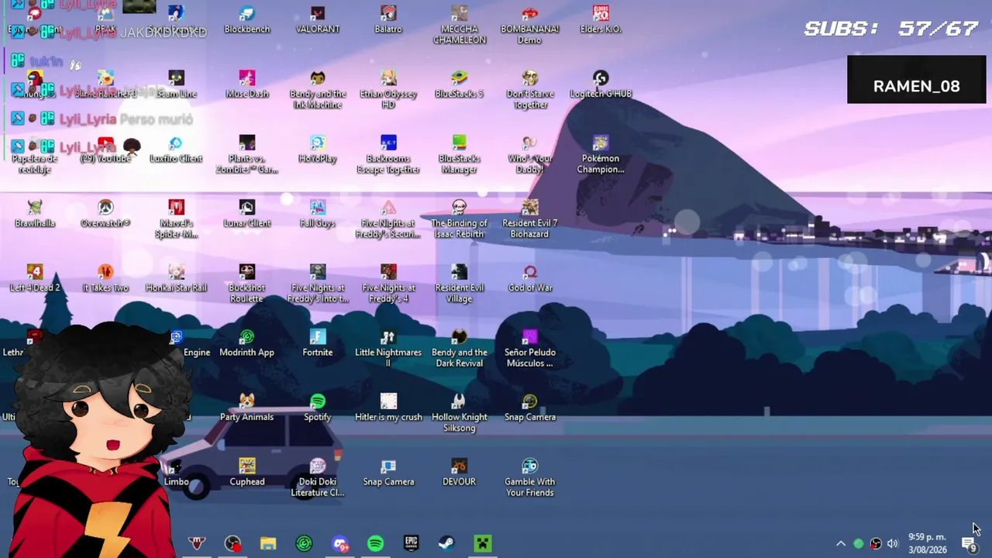Viewport: 992px width, 558px height.
Task: Click the Party Animals shortcut
Action: tap(247, 408)
